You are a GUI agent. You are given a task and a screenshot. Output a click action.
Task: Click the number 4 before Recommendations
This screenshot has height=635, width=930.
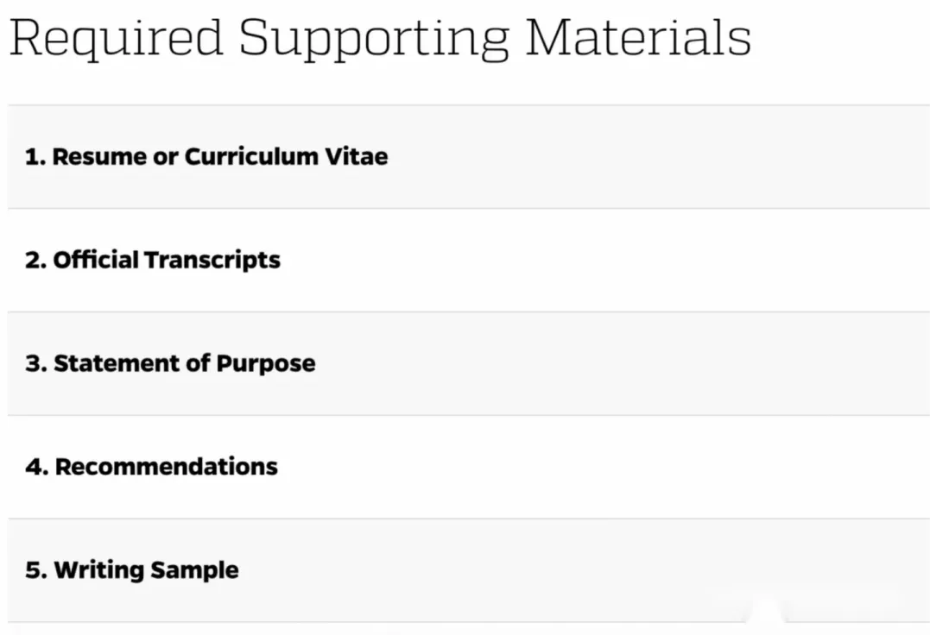click(x=35, y=467)
